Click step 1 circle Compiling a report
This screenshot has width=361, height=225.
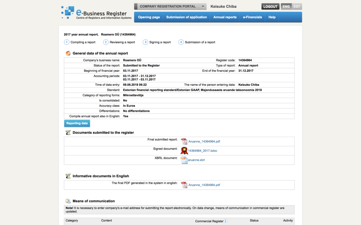[67, 42]
